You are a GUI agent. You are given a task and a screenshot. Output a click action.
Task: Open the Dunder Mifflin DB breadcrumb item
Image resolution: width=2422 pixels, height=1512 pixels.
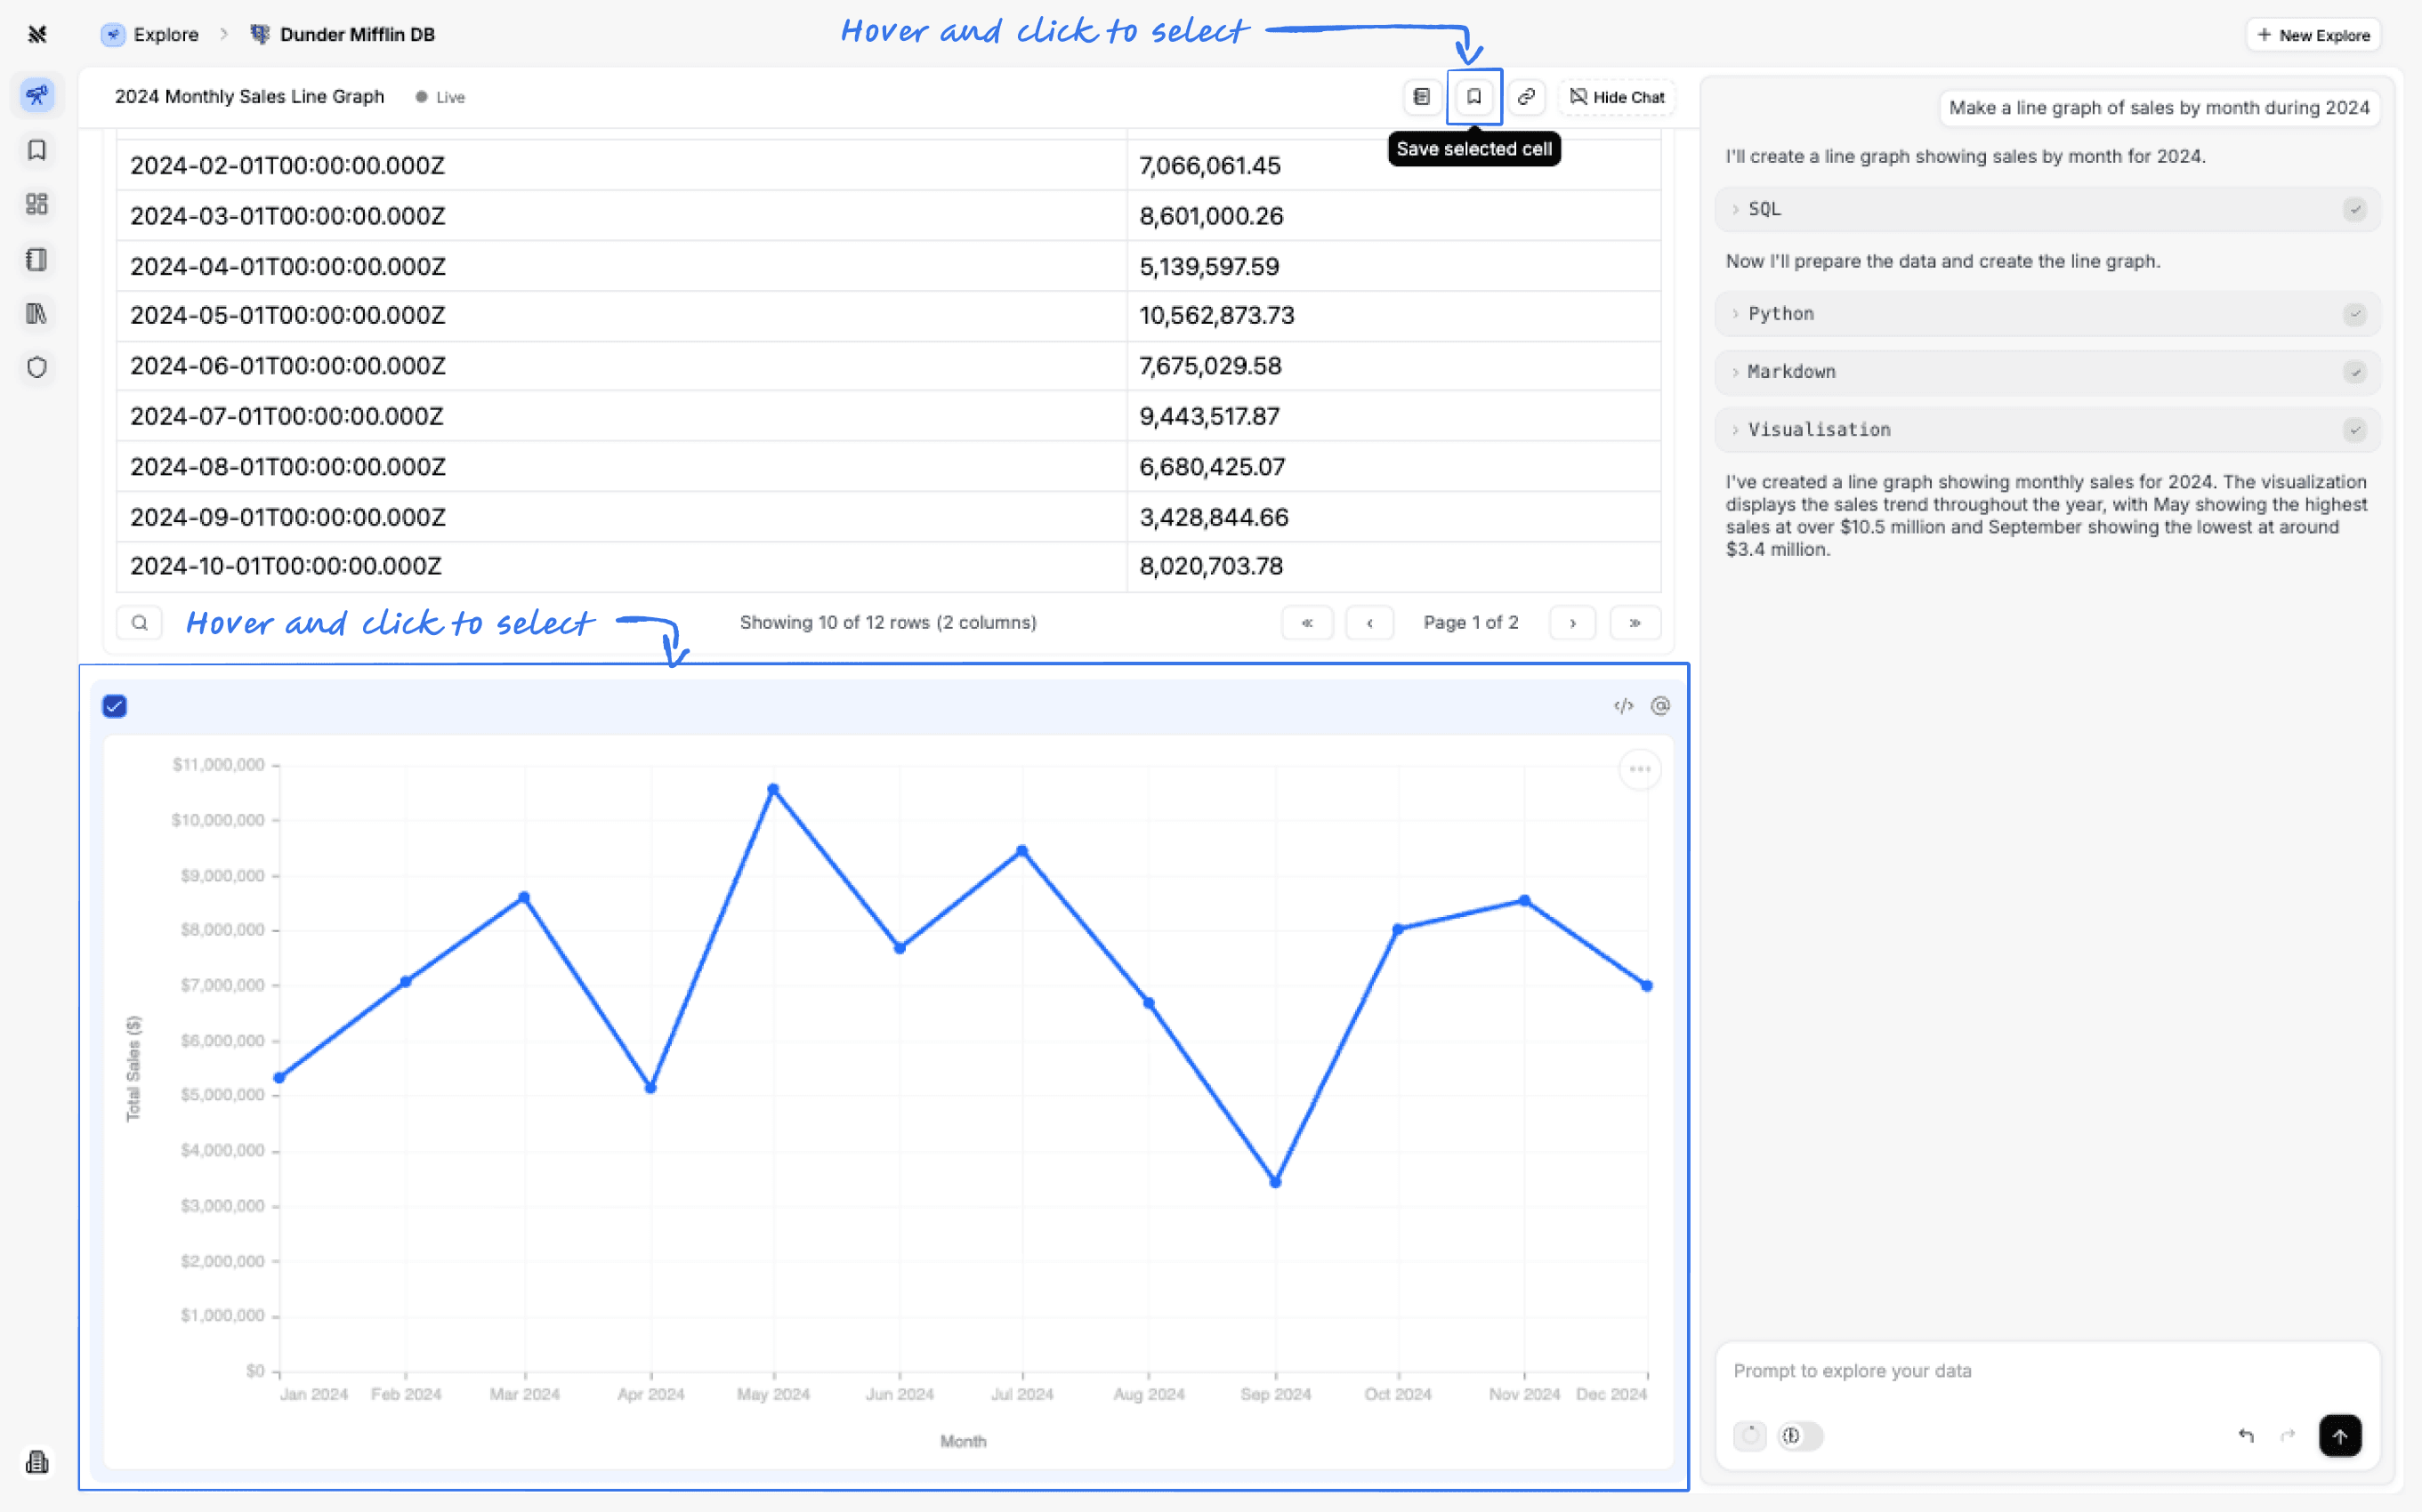tap(356, 34)
